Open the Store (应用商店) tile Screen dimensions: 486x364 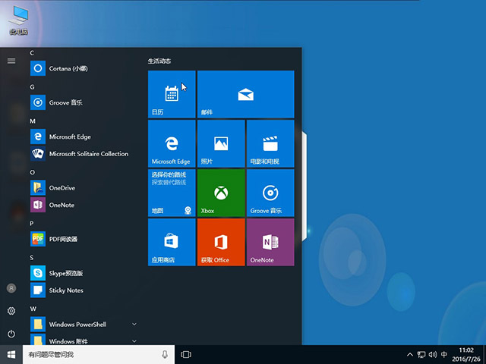pyautogui.click(x=172, y=242)
